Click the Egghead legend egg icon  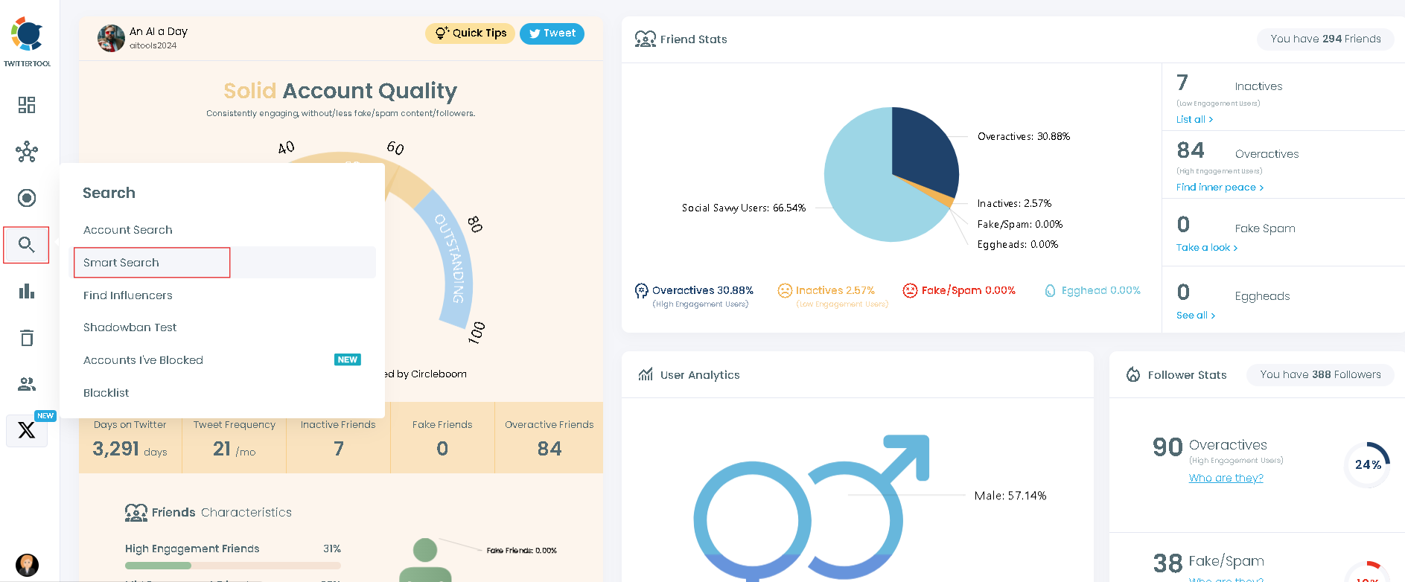[1050, 290]
